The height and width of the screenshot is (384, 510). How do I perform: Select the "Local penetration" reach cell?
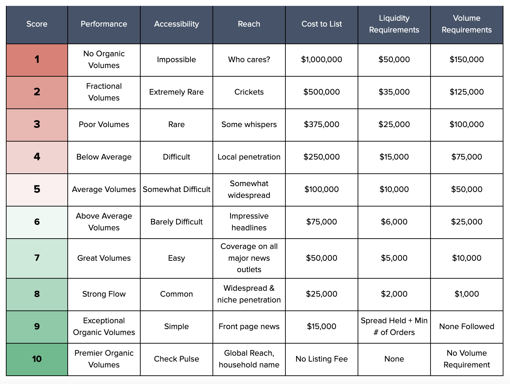(x=249, y=157)
